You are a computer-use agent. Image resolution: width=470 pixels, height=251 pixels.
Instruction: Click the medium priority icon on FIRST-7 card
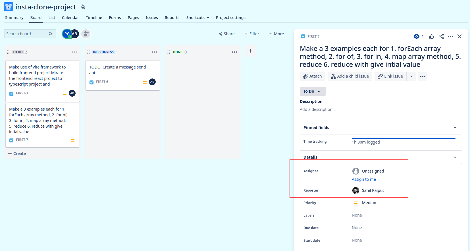pyautogui.click(x=73, y=140)
